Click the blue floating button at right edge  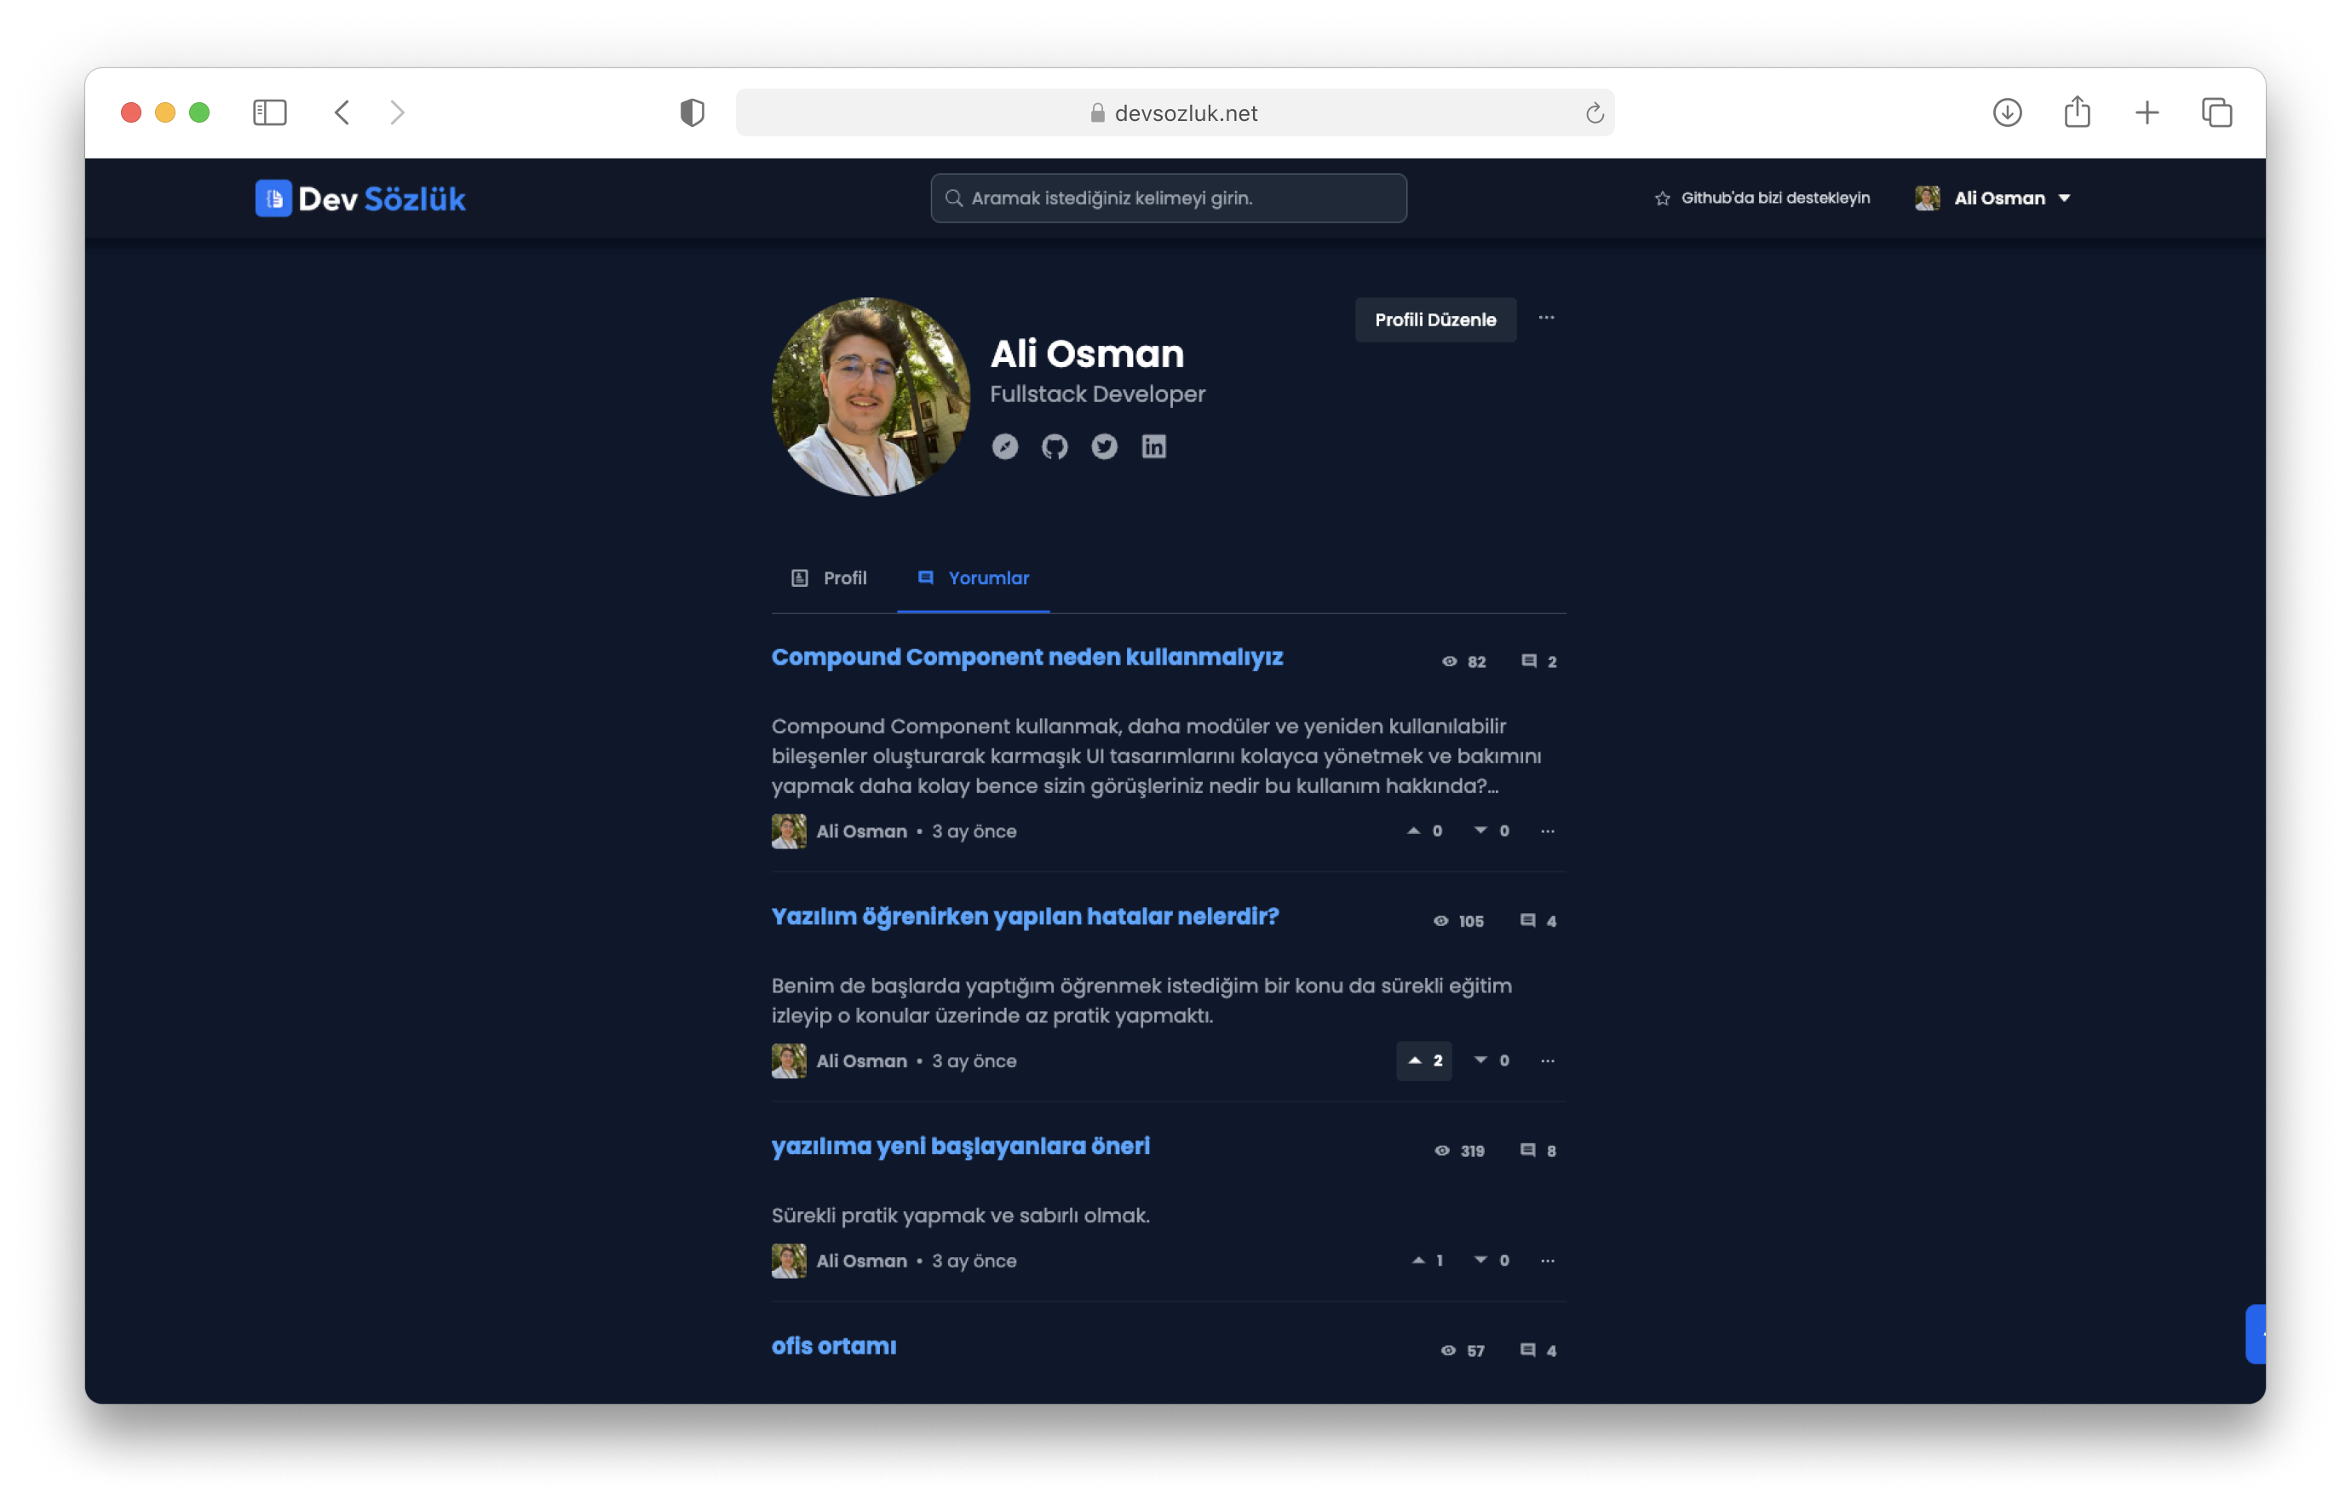(2255, 1334)
